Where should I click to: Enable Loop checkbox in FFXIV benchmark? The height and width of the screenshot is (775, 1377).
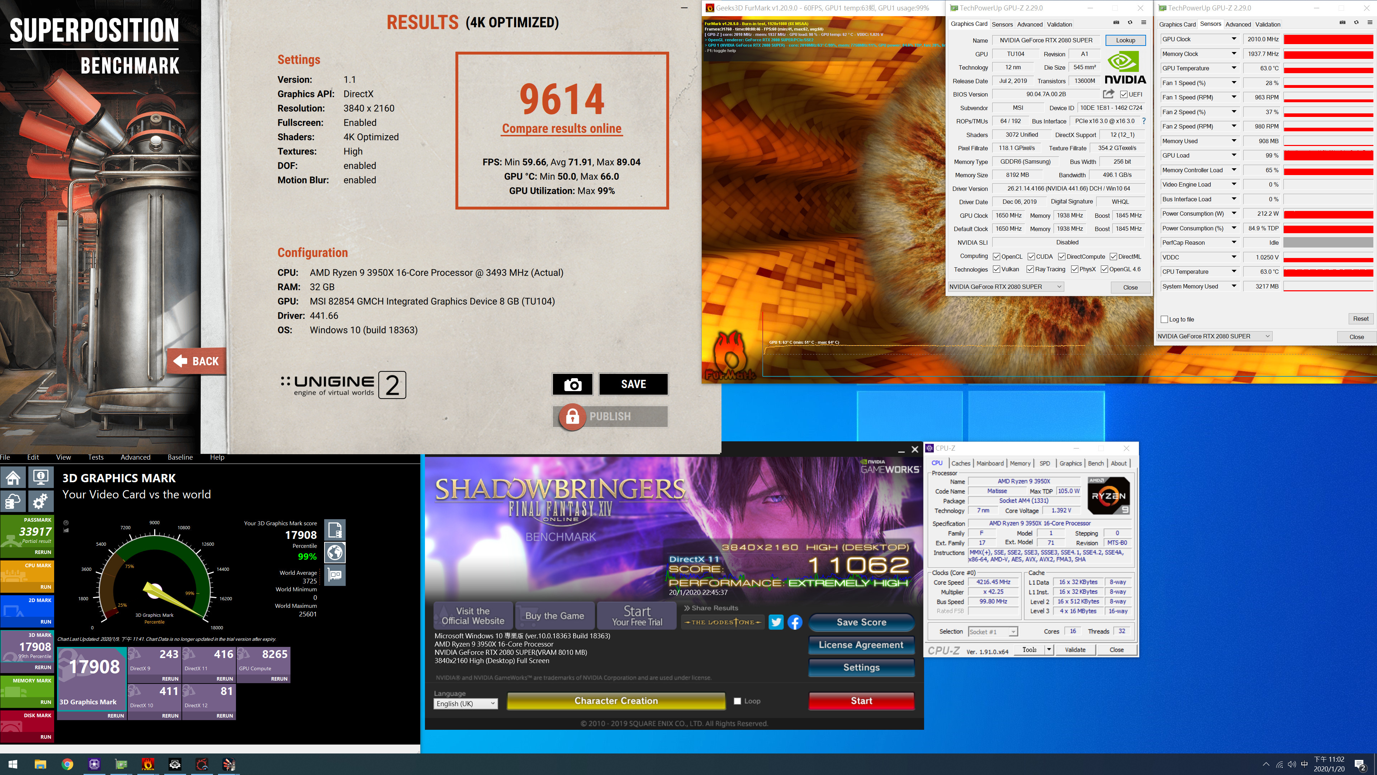point(738,701)
